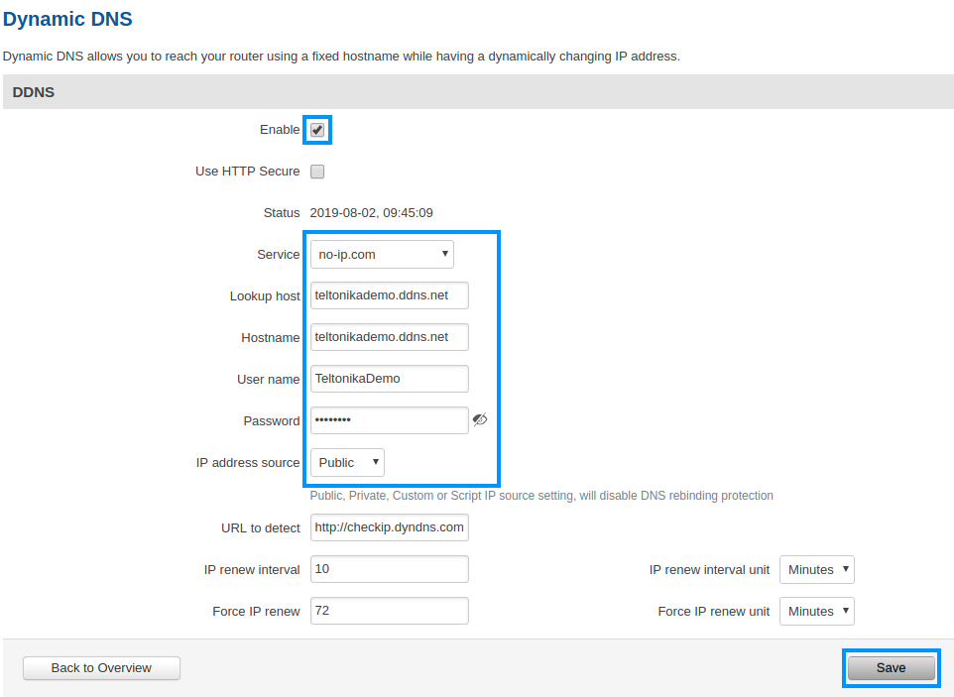
Task: Open the IP renew interval unit dropdown
Action: point(816,570)
